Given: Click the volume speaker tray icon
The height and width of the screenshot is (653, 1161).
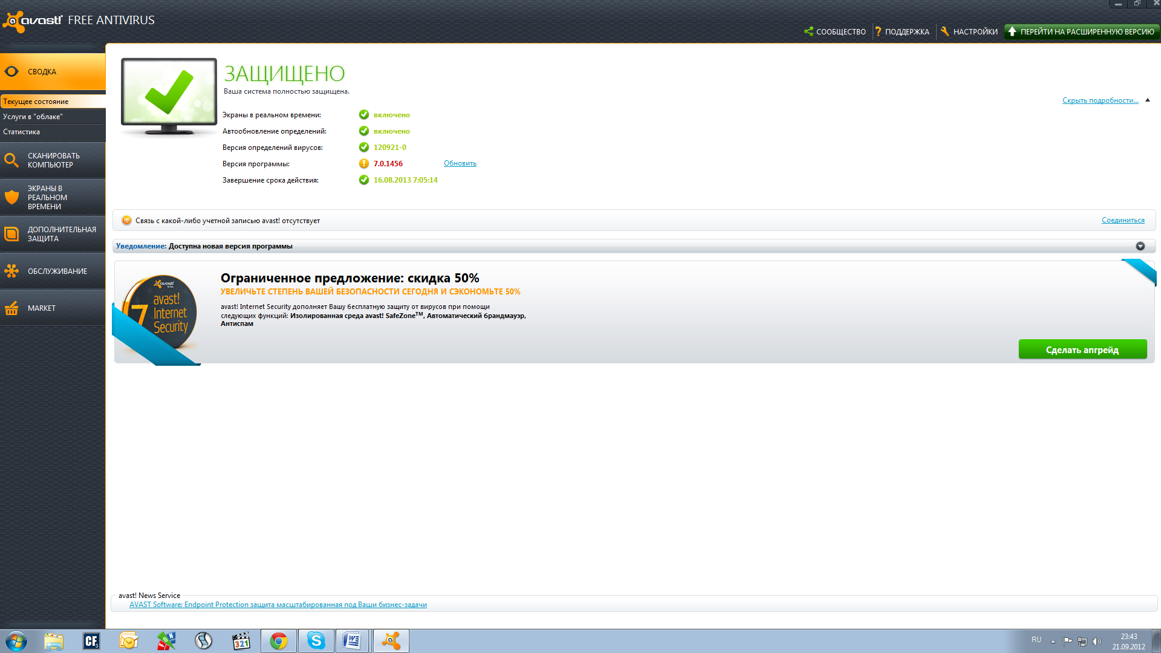Looking at the screenshot, I should (1097, 642).
